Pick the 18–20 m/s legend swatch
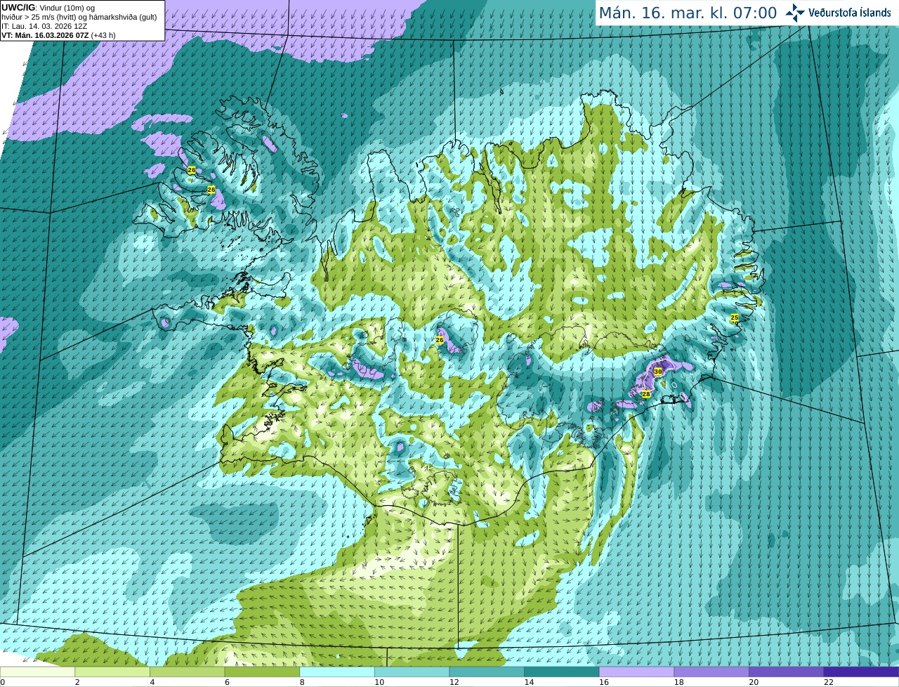The height and width of the screenshot is (687, 899). click(711, 672)
